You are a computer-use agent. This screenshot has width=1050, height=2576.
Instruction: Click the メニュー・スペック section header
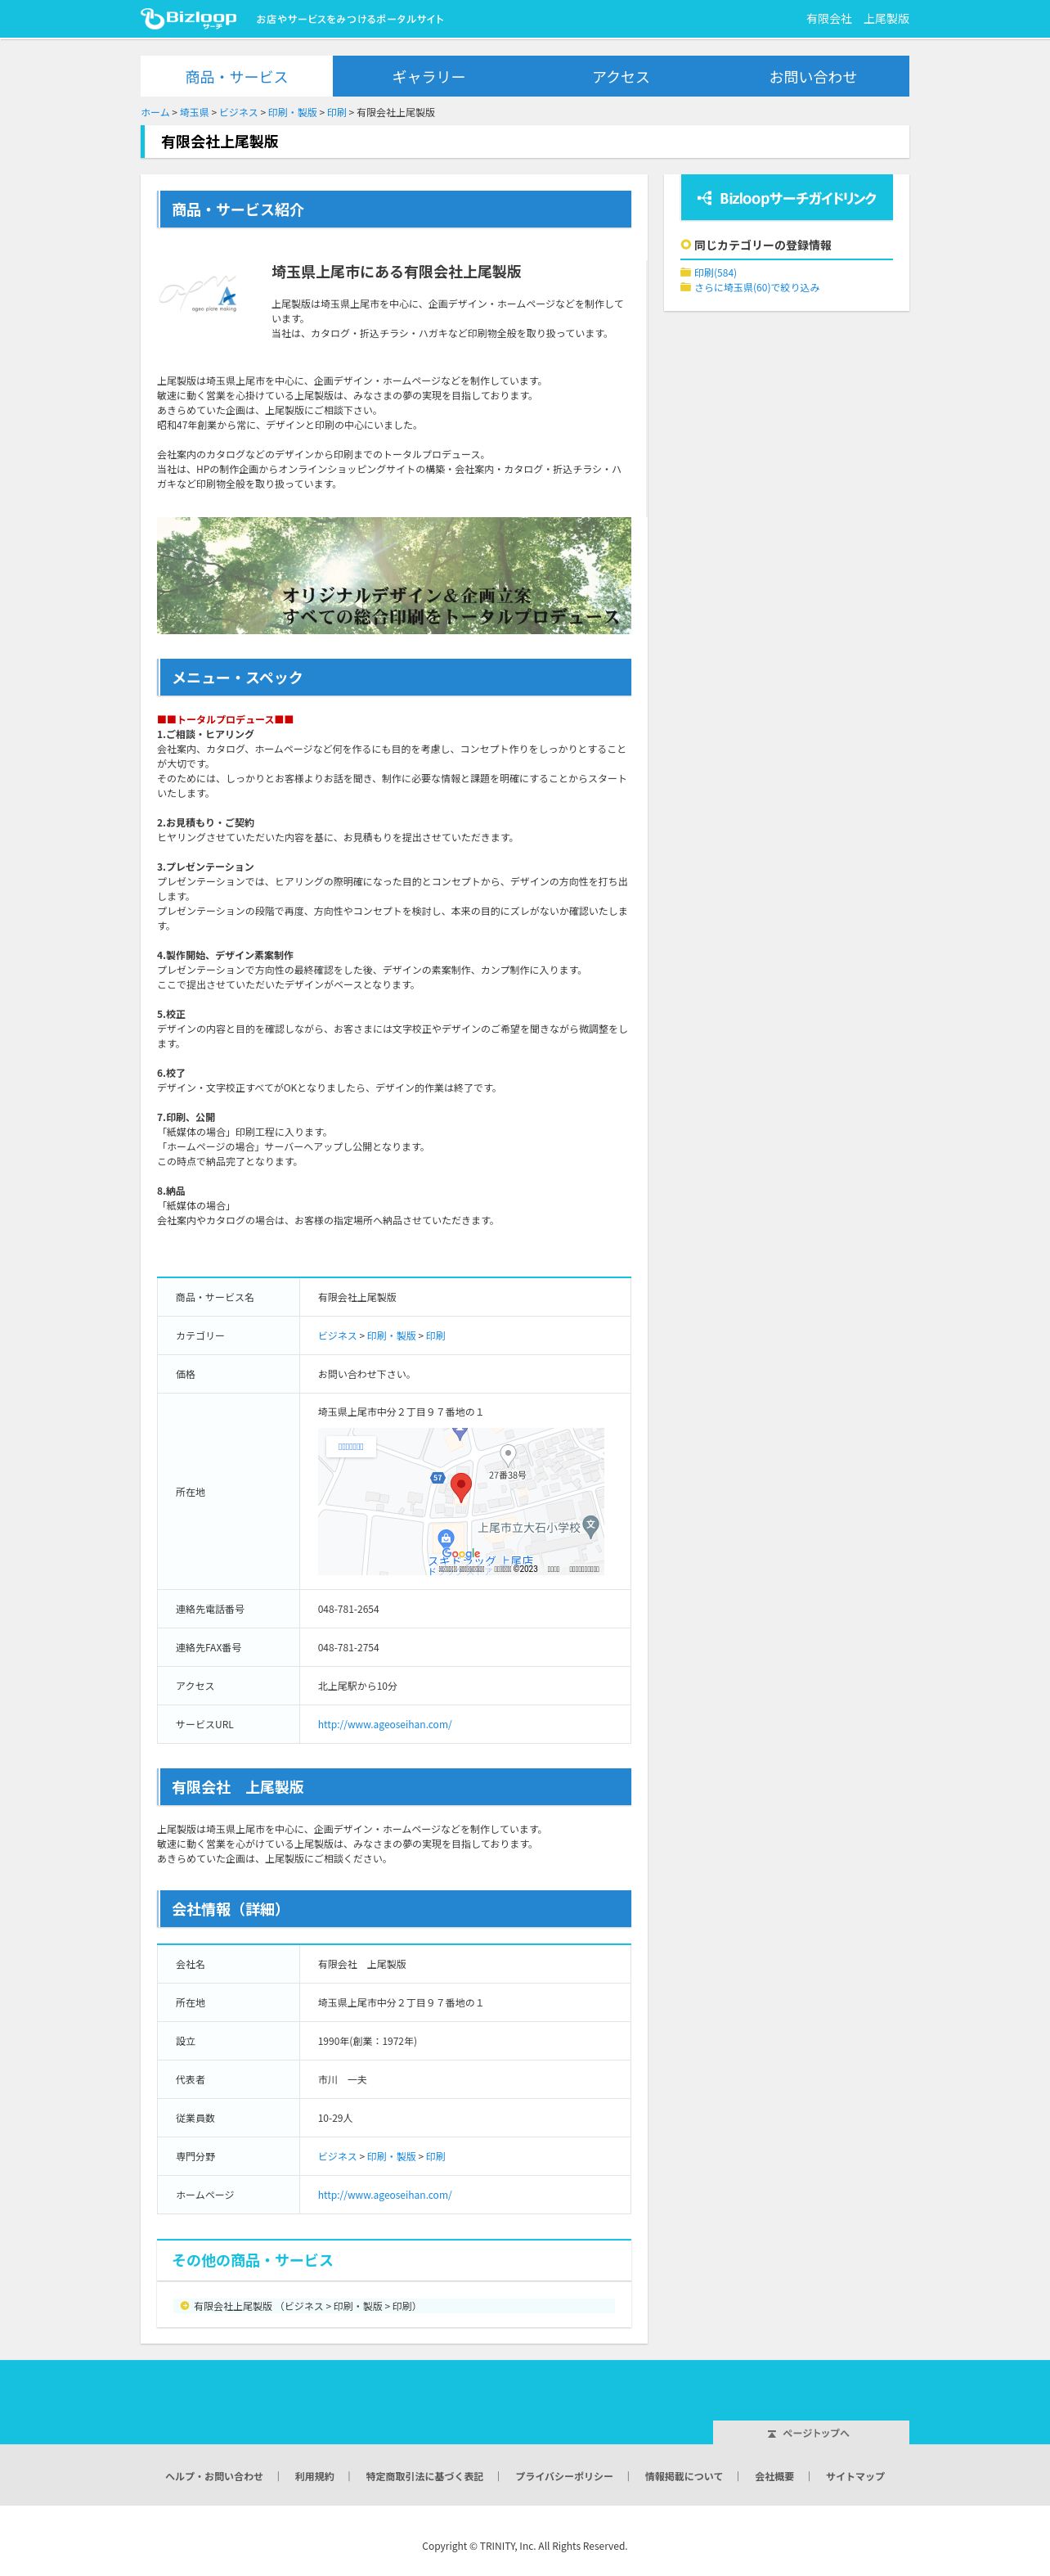[393, 677]
